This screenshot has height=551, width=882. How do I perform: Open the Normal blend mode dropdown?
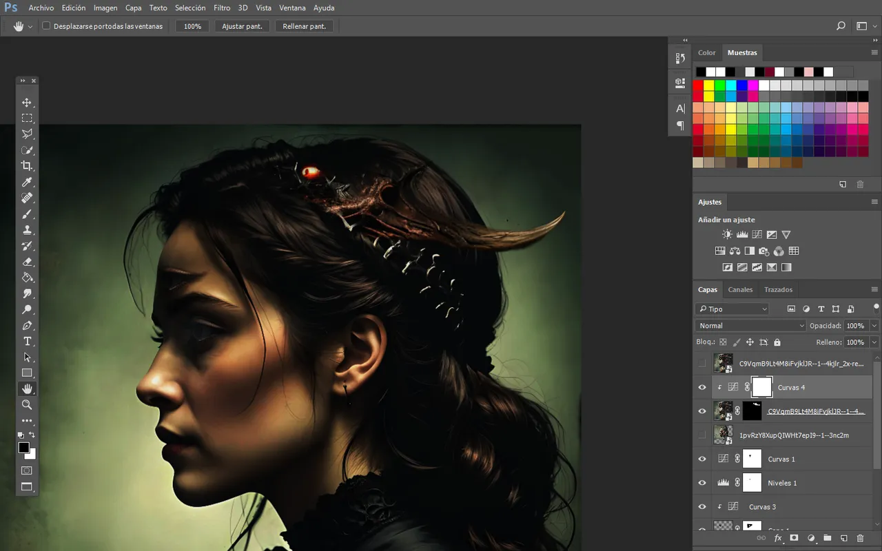750,326
